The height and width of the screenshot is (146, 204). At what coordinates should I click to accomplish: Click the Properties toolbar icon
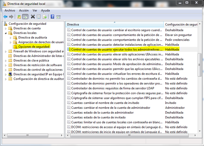click(39, 16)
